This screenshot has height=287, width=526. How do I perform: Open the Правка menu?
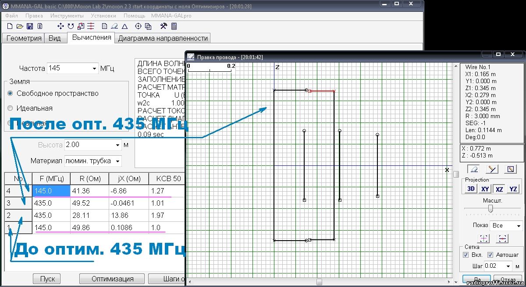(x=34, y=15)
